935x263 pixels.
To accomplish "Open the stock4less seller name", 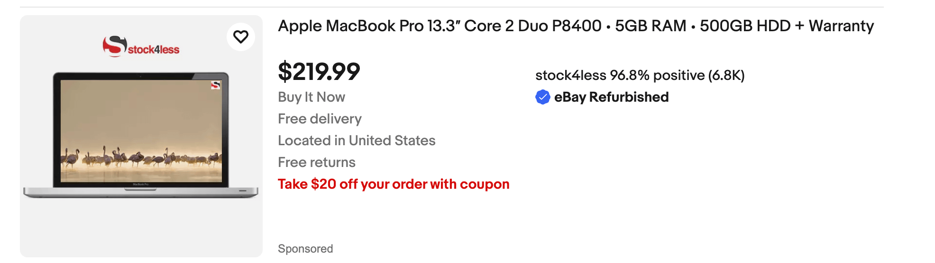I will click(x=570, y=75).
